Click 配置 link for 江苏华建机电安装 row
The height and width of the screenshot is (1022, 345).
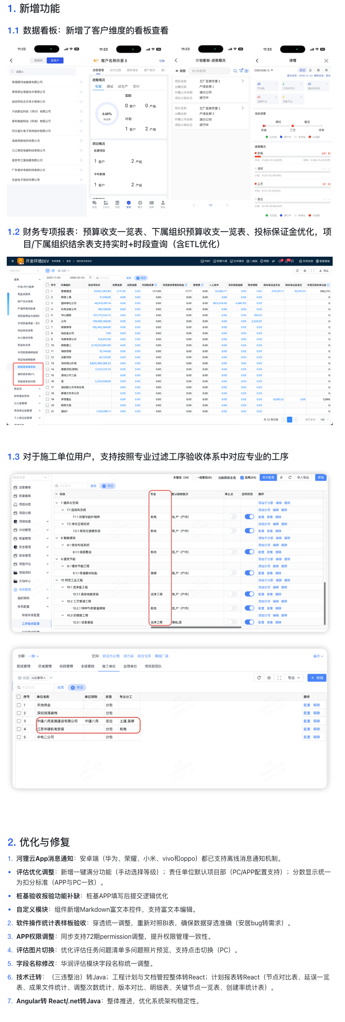coord(306,729)
